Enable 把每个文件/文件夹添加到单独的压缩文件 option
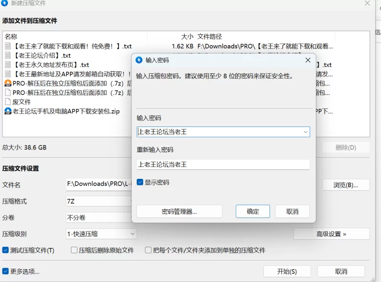The image size is (381, 282). 148,250
